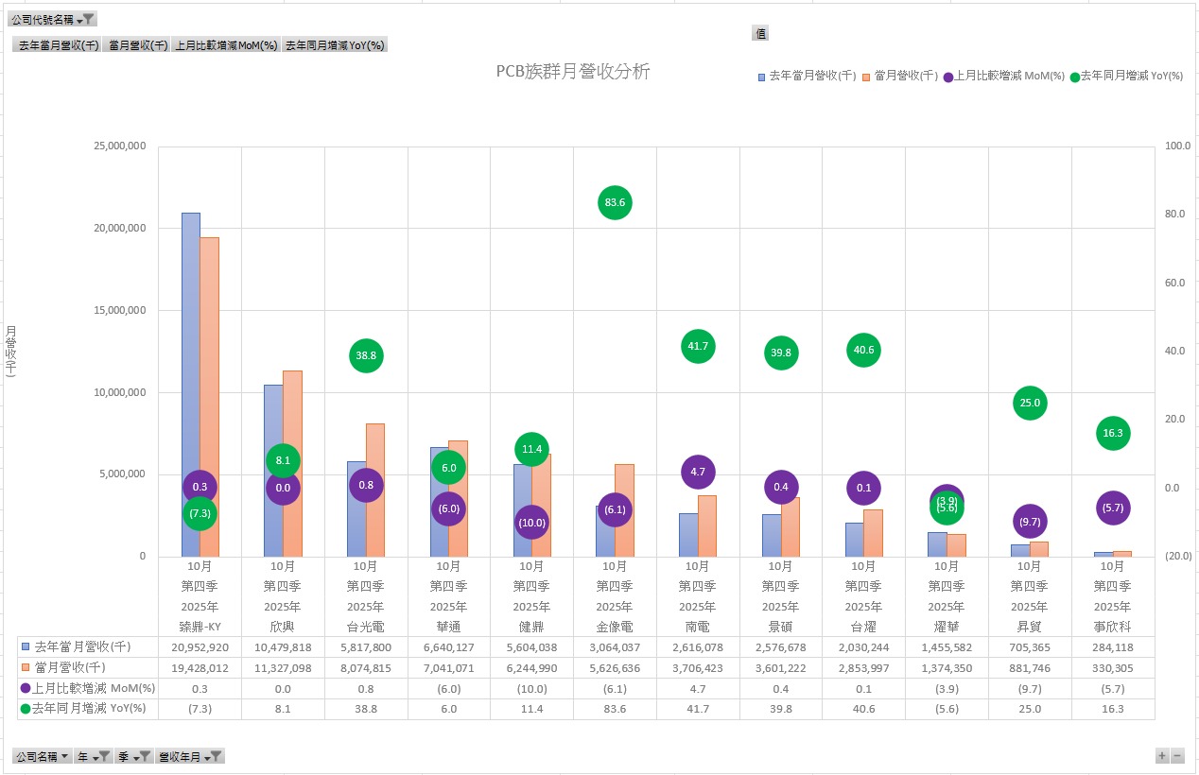Collapse entire field with minus icon

point(1177,755)
